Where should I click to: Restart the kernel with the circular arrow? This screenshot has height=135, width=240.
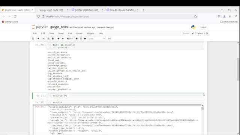pyautogui.click(x=81, y=39)
